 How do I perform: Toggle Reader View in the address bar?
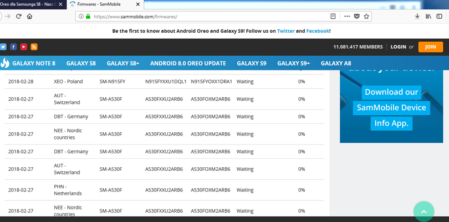click(333, 16)
